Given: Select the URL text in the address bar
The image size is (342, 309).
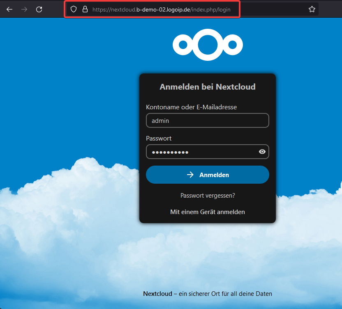Looking at the screenshot, I should [162, 9].
